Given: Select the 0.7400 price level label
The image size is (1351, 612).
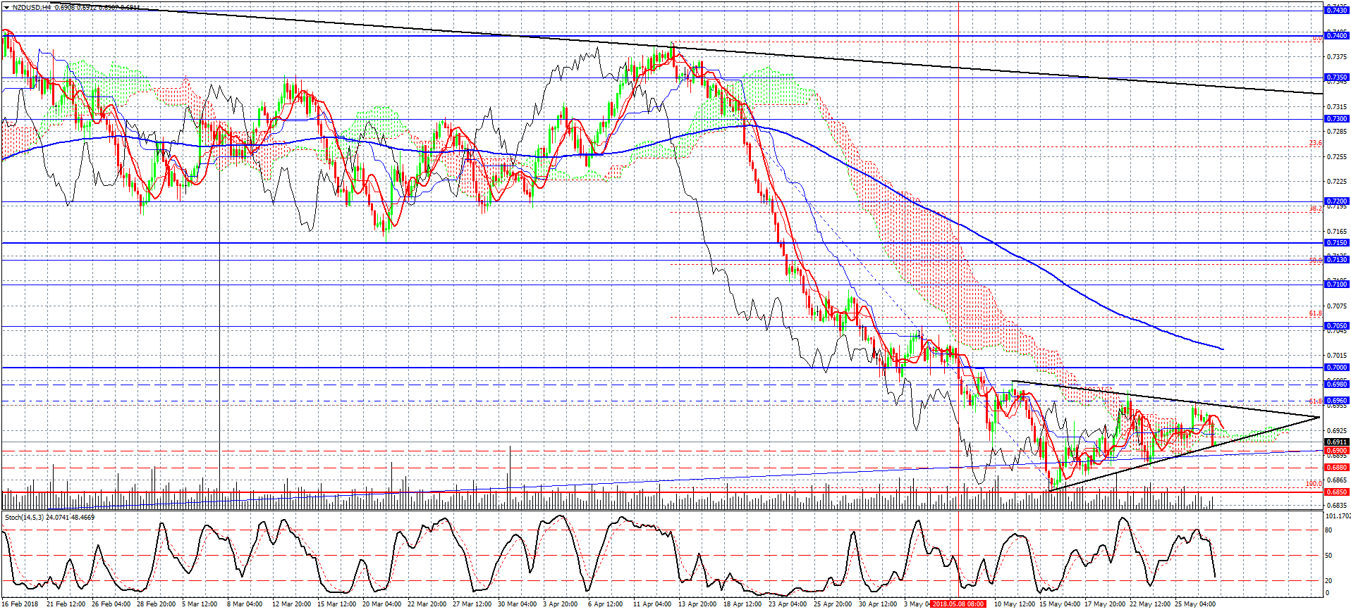Looking at the screenshot, I should point(1337,35).
